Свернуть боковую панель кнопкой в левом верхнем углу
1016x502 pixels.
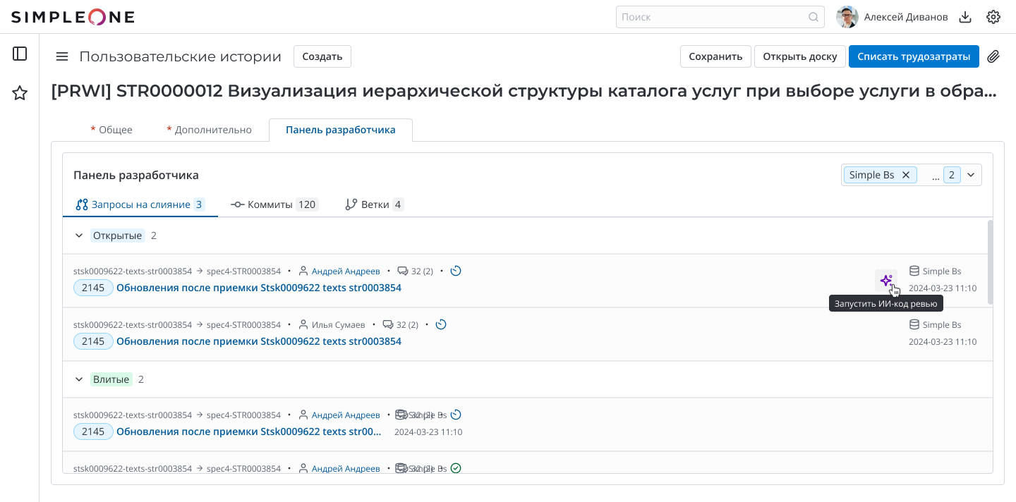click(x=20, y=54)
